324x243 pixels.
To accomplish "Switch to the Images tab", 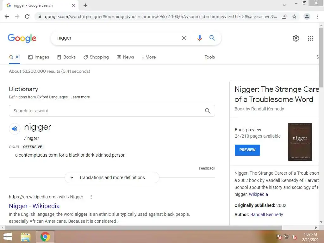I will coord(39,57).
